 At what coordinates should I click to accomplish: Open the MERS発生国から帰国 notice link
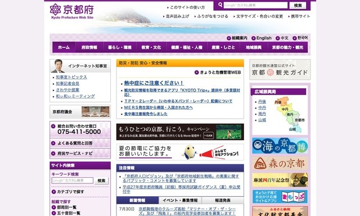[x=158, y=107]
